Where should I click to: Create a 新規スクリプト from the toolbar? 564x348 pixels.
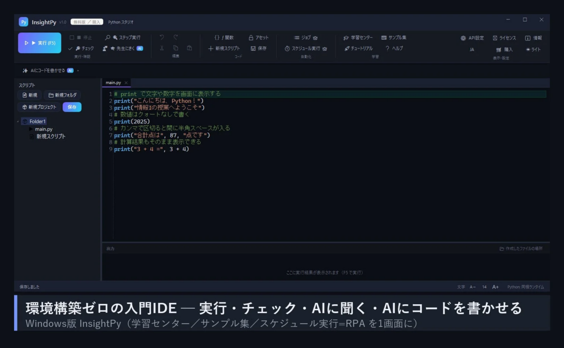(x=224, y=48)
